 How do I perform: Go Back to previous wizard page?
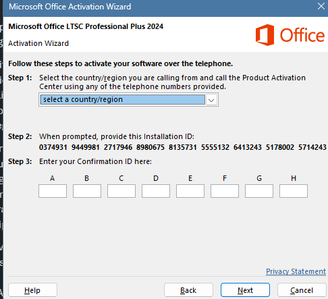click(188, 290)
